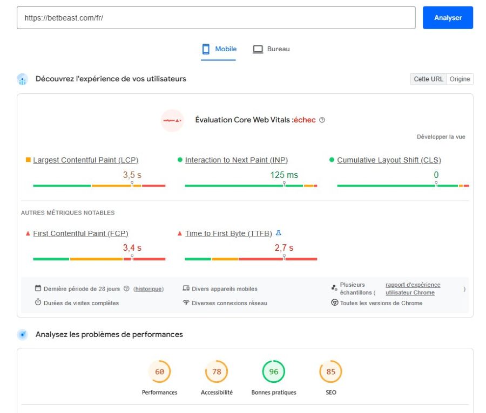Click the Analyser button
The height and width of the screenshot is (413, 486).
[448, 18]
